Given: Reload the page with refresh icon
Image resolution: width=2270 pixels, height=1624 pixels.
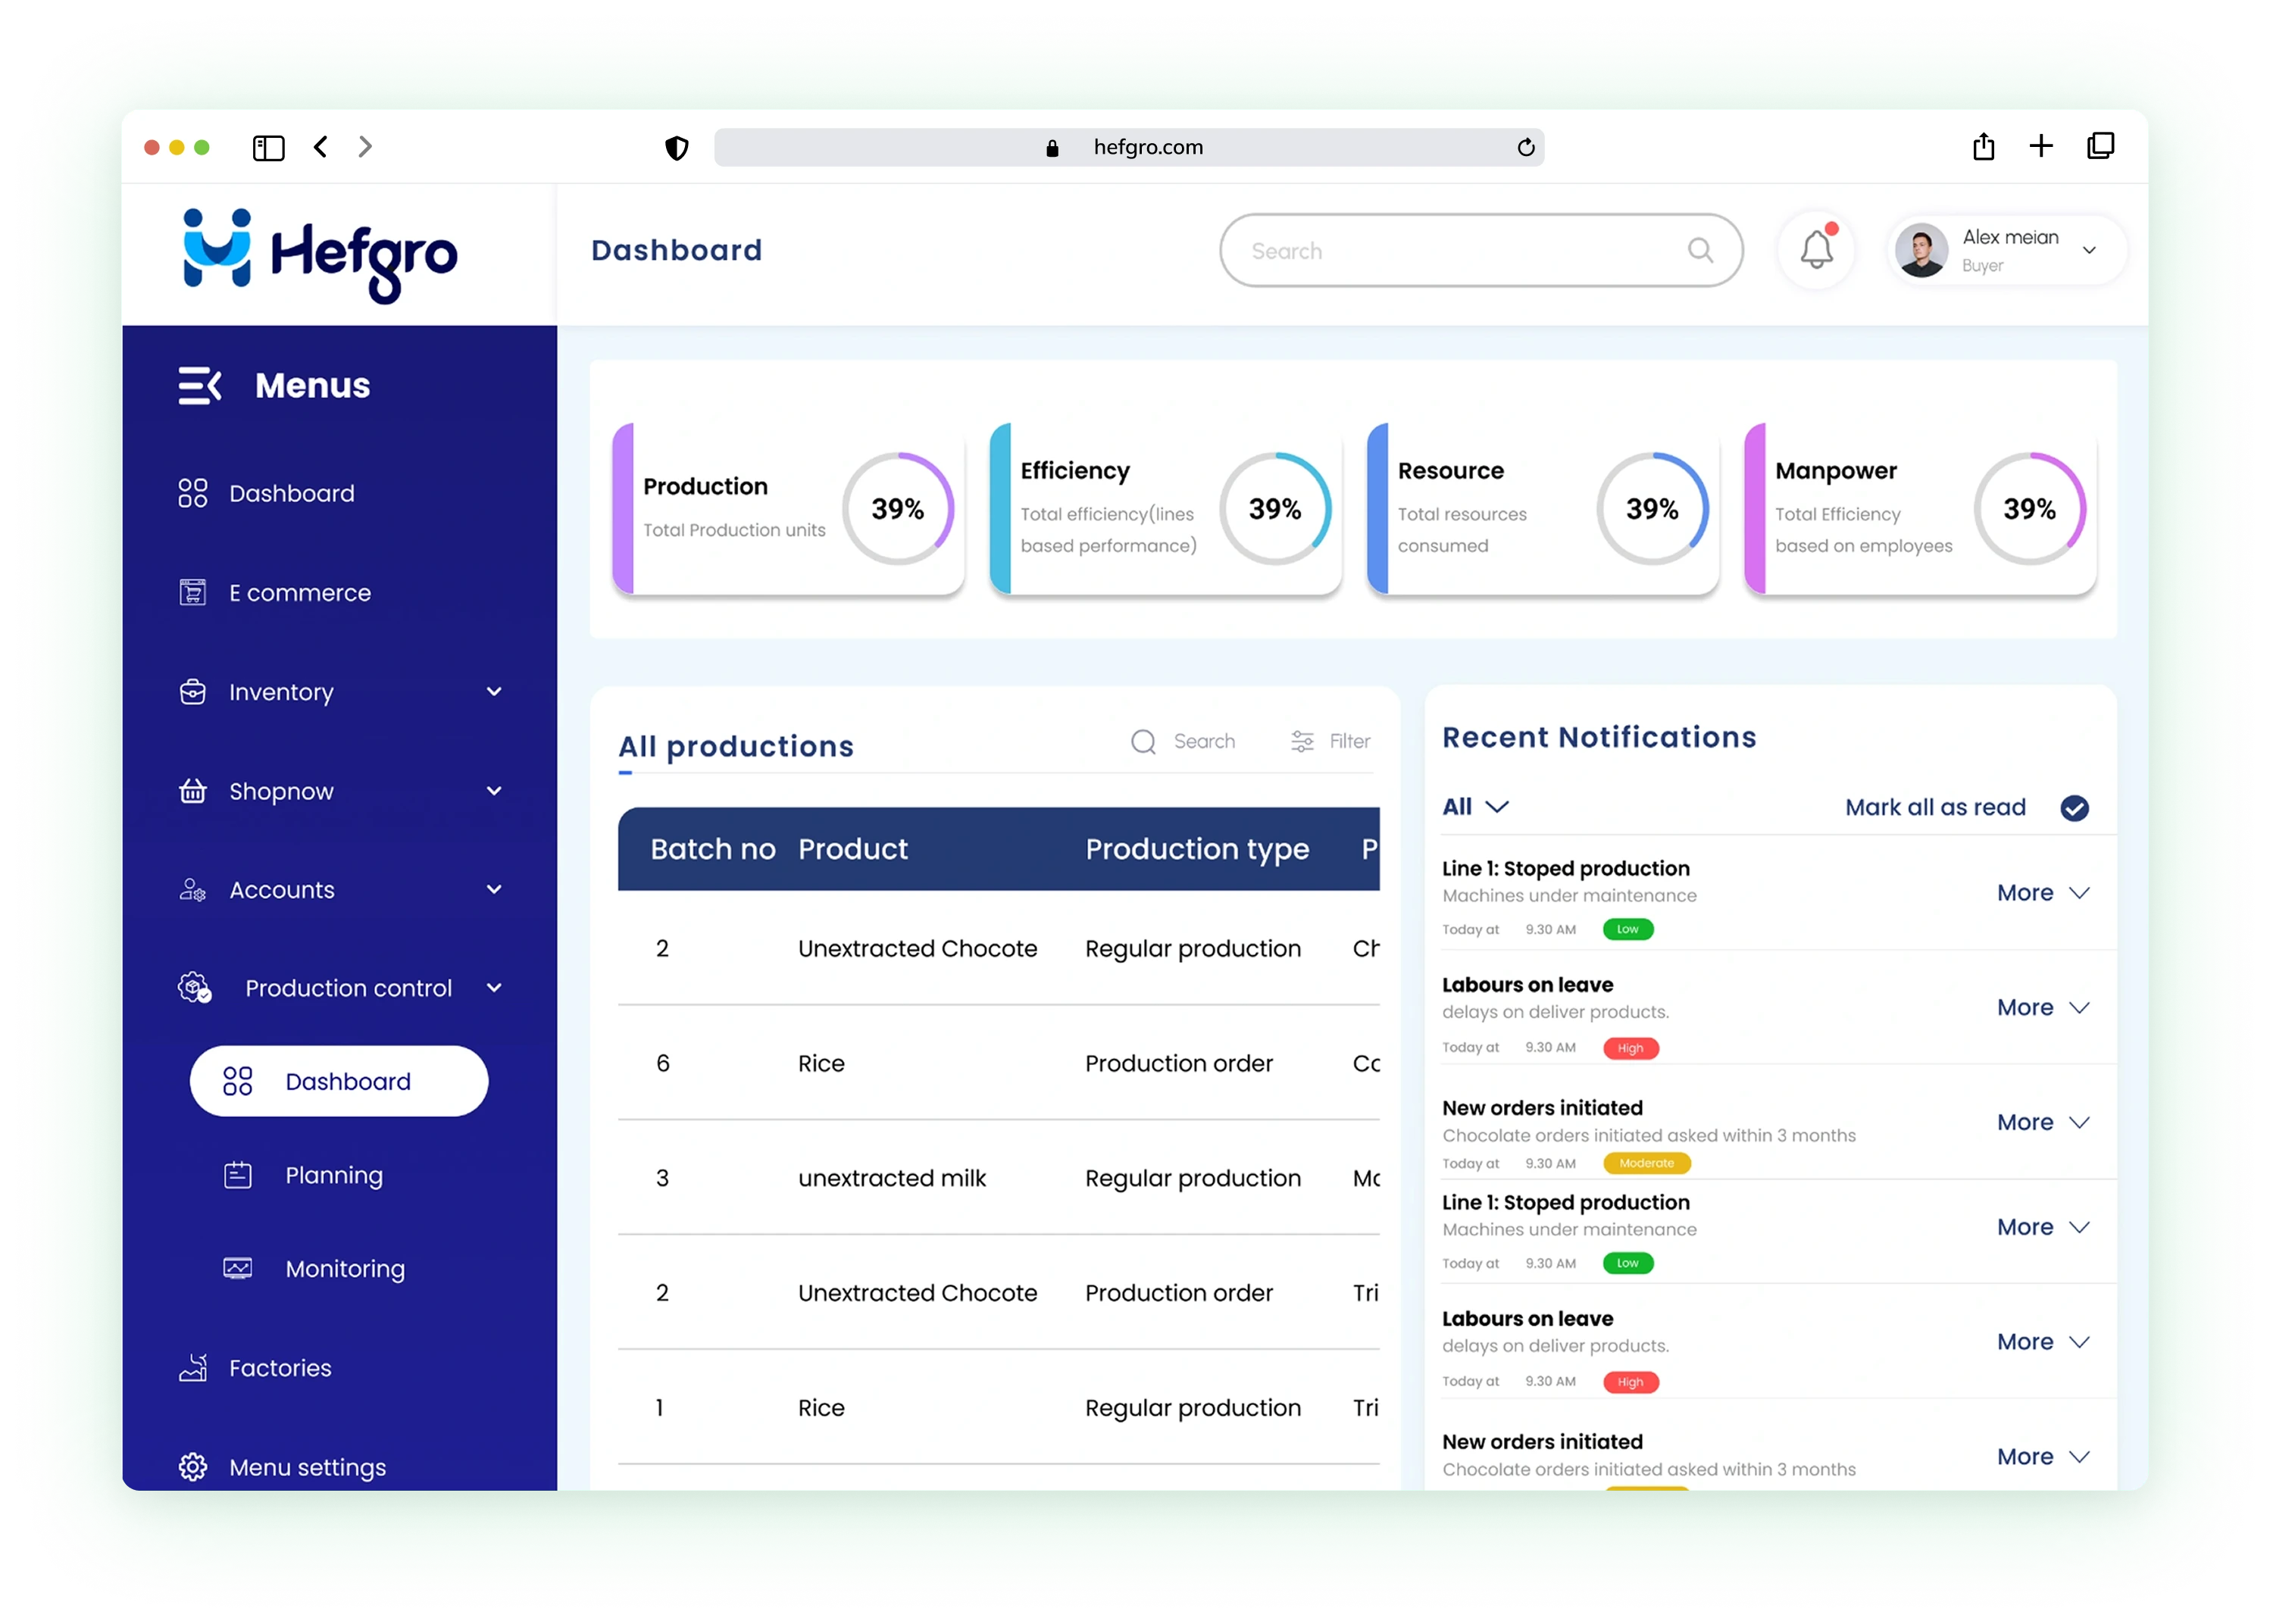Looking at the screenshot, I should pyautogui.click(x=1526, y=148).
